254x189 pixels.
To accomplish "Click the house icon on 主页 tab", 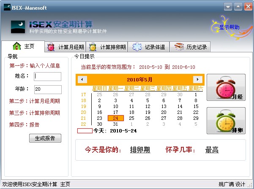I will click(x=17, y=46).
